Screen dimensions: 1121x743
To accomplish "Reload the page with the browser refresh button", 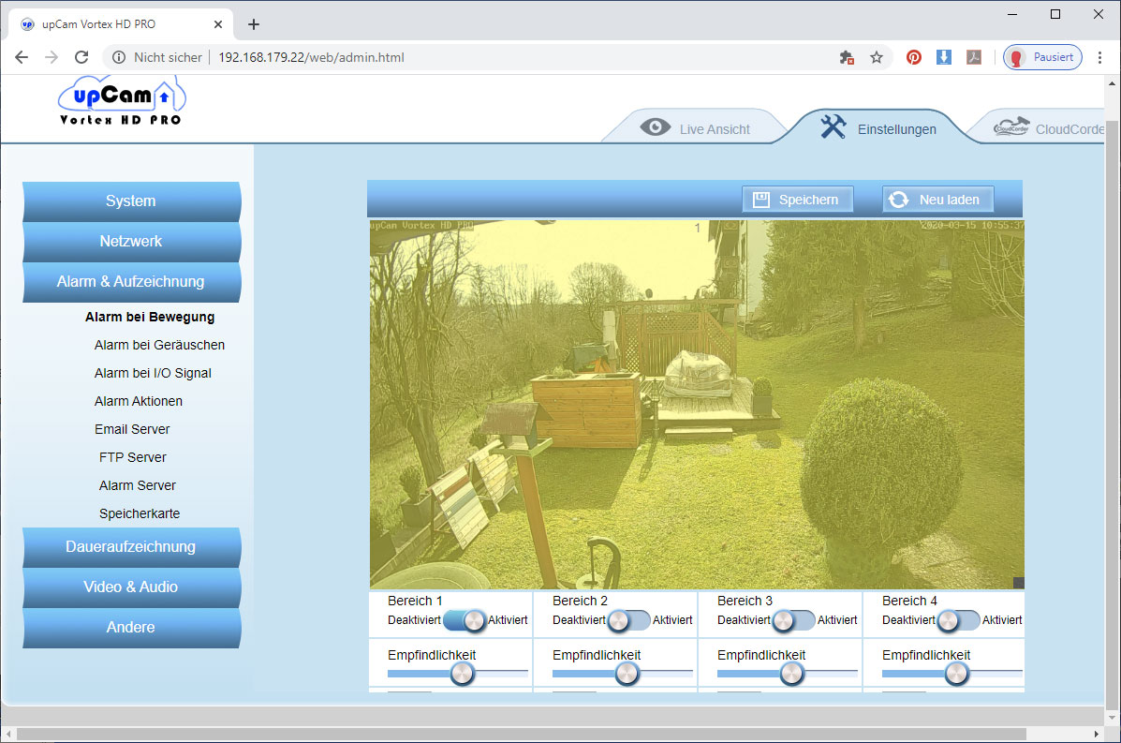I will click(81, 57).
